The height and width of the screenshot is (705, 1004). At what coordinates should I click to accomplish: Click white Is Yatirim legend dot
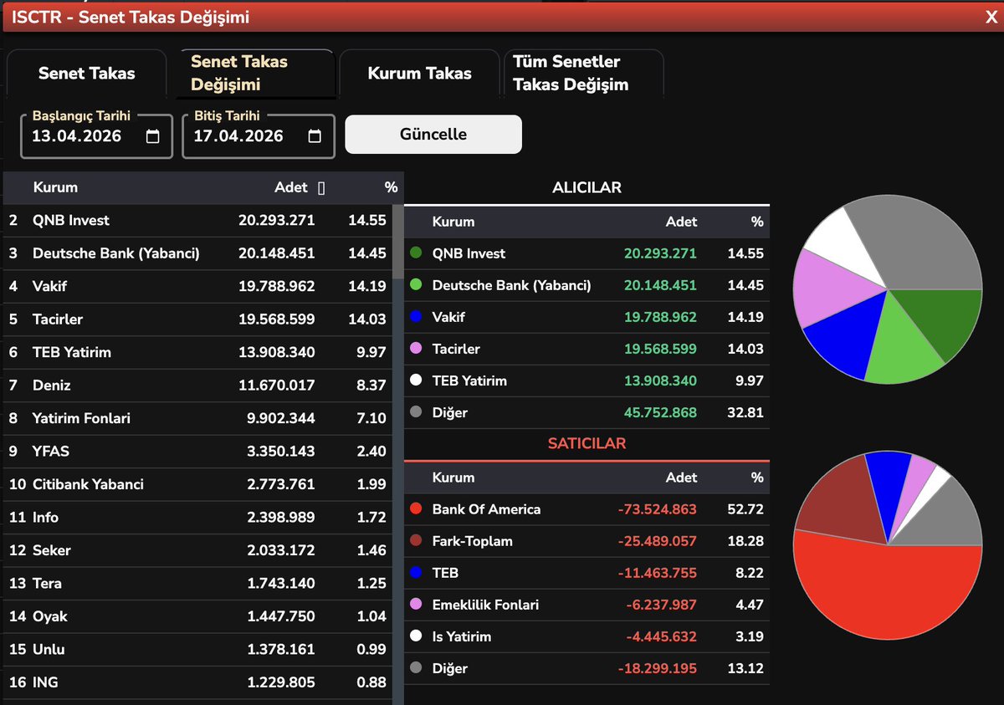point(416,636)
